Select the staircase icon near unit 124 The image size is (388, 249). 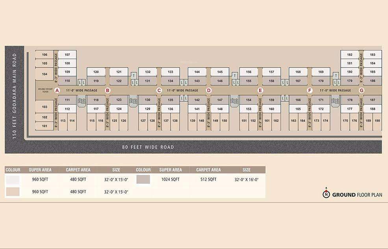click(x=133, y=101)
